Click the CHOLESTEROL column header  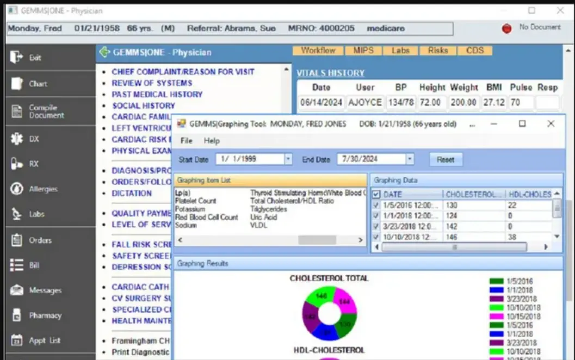point(474,194)
